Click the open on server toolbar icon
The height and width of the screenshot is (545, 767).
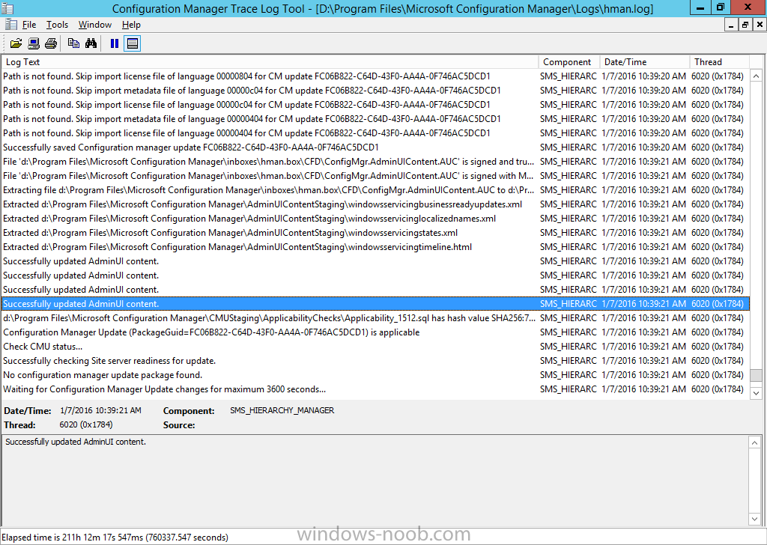(34, 43)
